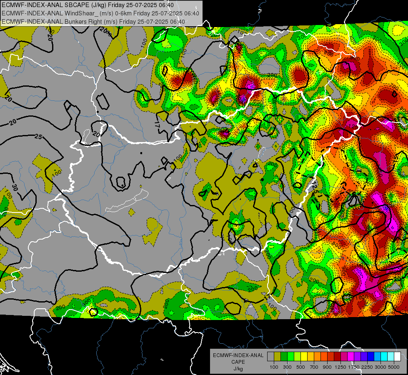Click the 300 value under the legend

click(x=287, y=367)
